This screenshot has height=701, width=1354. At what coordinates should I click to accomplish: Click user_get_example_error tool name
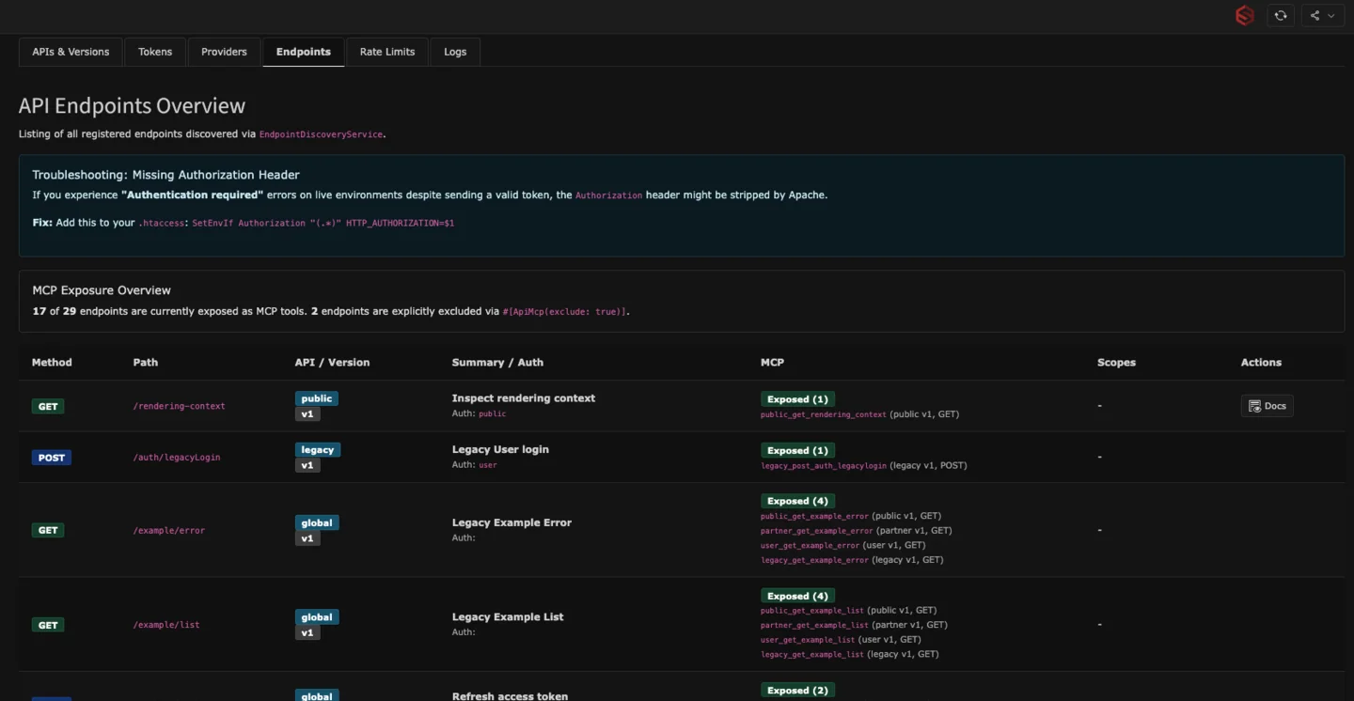click(x=811, y=545)
